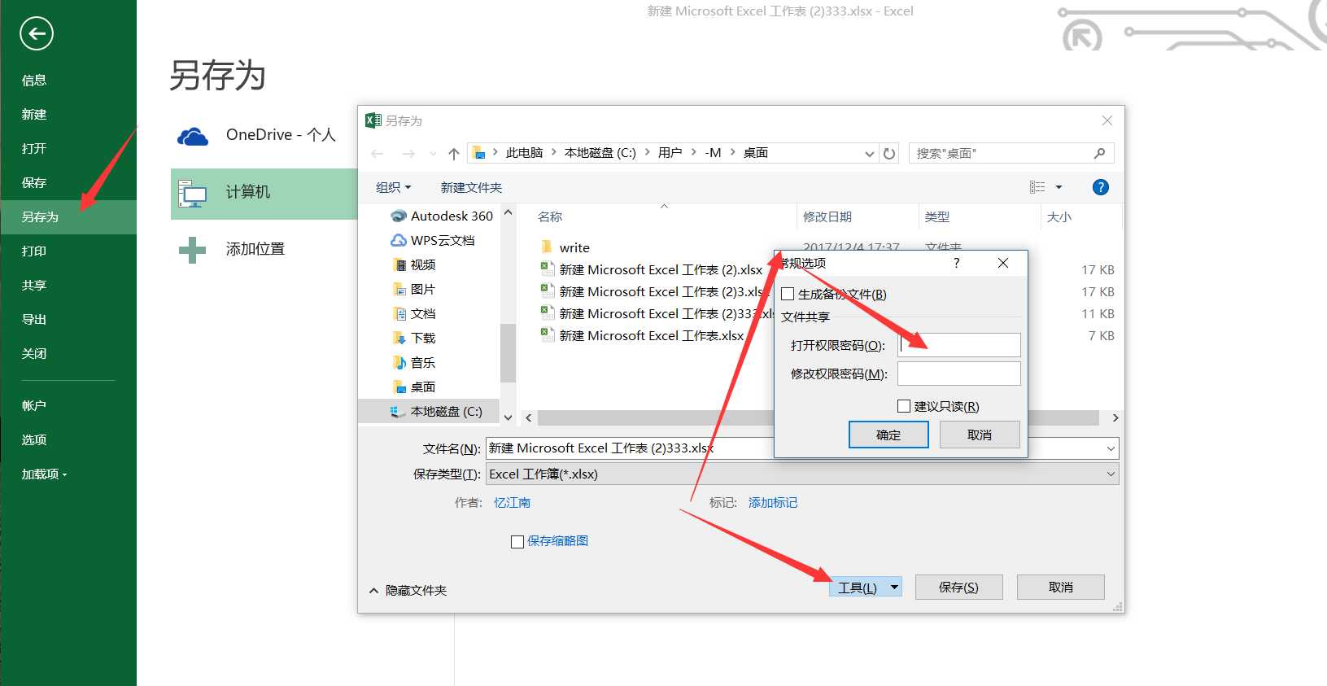Viewport: 1327px width, 686px height.
Task: Open 导出 in the backstage menu
Action: (34, 319)
